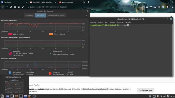
Task: Click the Recibiendo blue arrow color button
Action: [10, 73]
